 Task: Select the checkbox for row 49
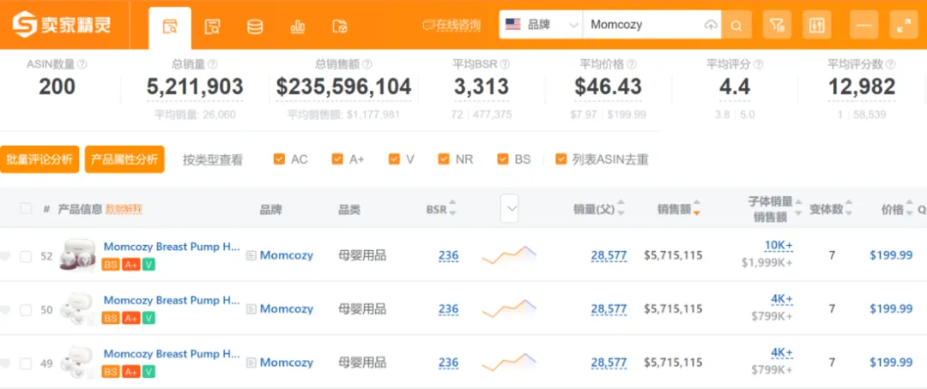pos(26,363)
